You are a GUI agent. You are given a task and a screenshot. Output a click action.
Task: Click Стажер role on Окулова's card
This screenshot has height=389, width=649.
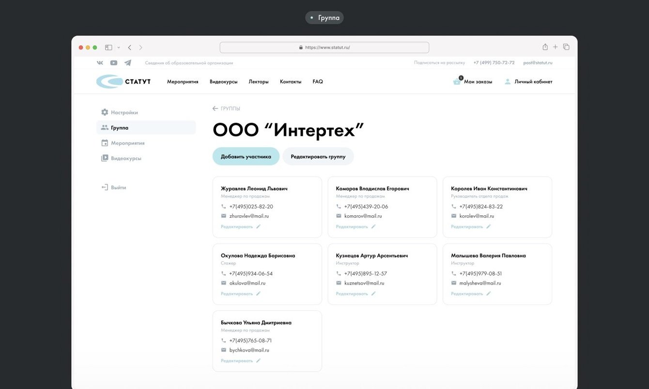(x=229, y=263)
